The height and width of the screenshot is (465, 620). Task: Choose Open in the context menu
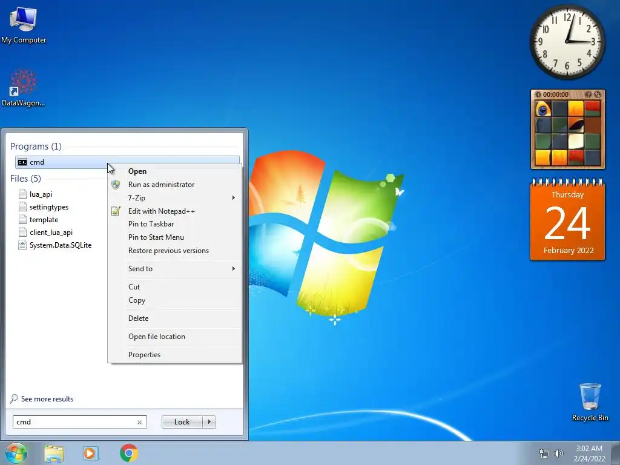[175, 171]
